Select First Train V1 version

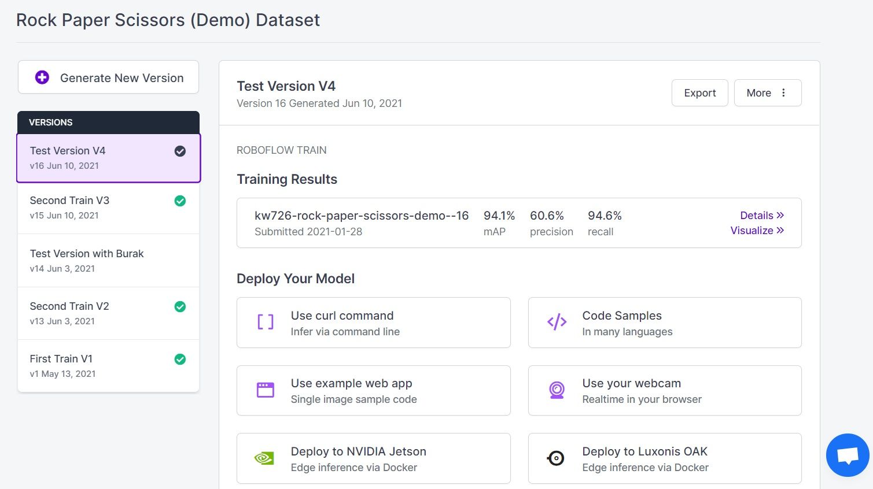tap(109, 366)
